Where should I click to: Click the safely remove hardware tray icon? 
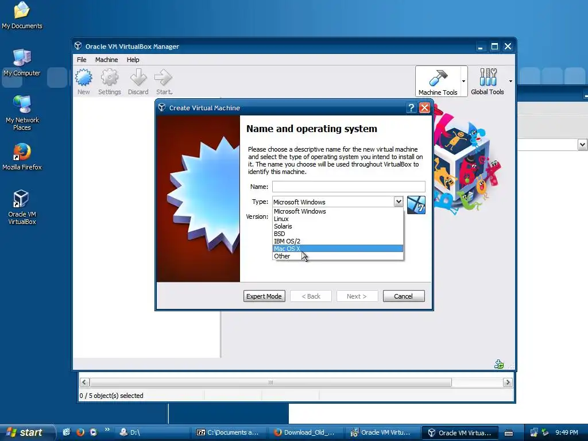point(545,433)
